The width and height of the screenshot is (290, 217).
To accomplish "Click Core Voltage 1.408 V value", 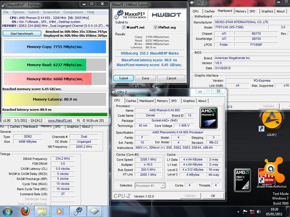I will (184, 126).
